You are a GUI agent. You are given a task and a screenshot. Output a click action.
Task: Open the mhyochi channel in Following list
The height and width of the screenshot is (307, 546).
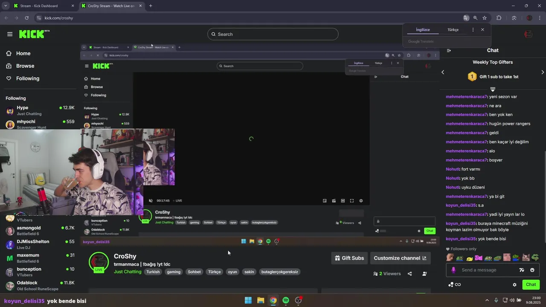(x=40, y=124)
